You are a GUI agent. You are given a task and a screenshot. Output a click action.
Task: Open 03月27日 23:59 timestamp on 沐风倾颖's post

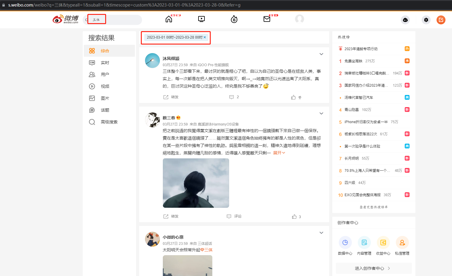coord(175,65)
